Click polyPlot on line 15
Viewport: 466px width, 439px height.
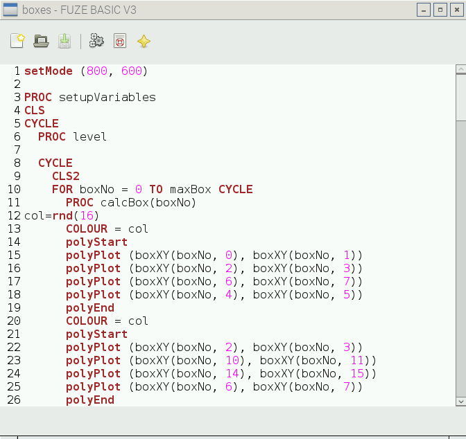click(x=94, y=256)
